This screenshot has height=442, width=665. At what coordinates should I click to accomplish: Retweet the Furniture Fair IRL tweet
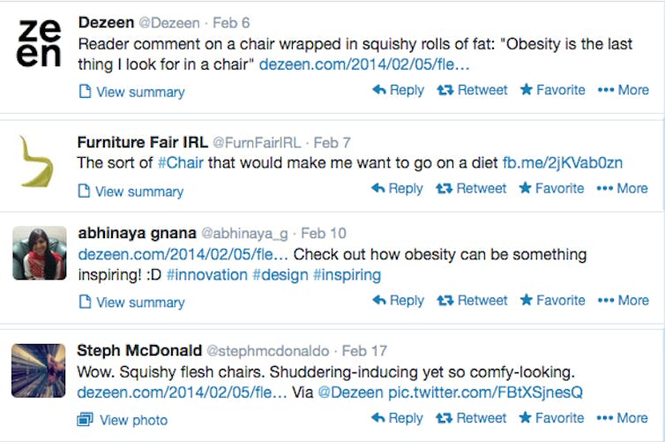coord(473,188)
